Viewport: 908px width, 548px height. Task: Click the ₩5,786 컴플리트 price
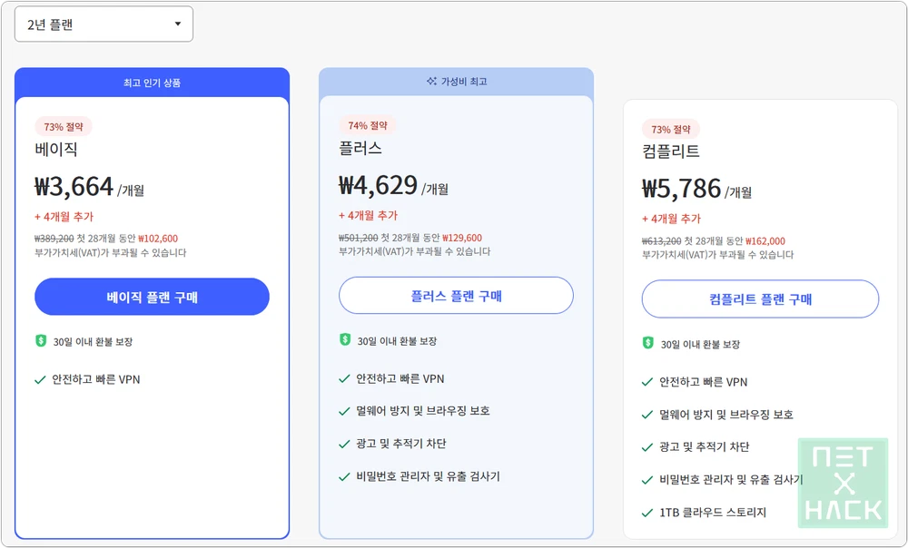click(682, 189)
